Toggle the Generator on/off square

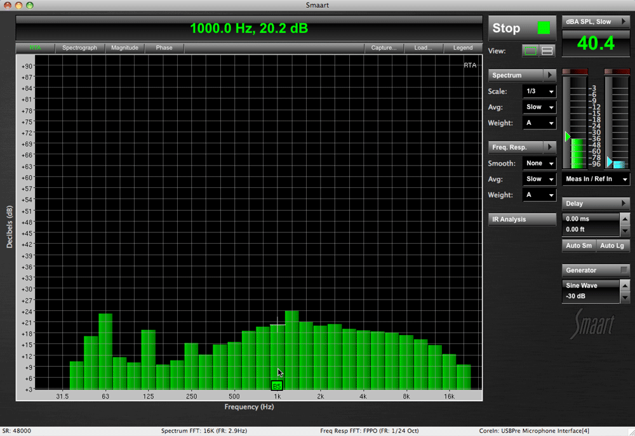[624, 270]
